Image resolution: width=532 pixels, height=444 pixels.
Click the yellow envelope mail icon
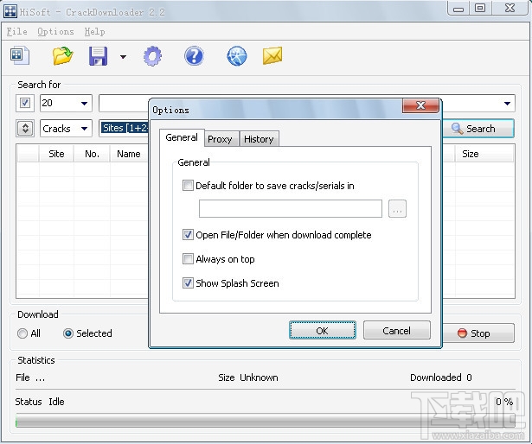coord(272,55)
